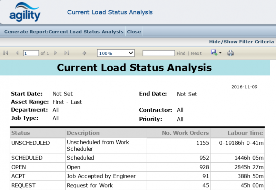The width and height of the screenshot is (276, 190).
Task: Toggle Hide/Show Filter Criteria
Action: (x=241, y=42)
